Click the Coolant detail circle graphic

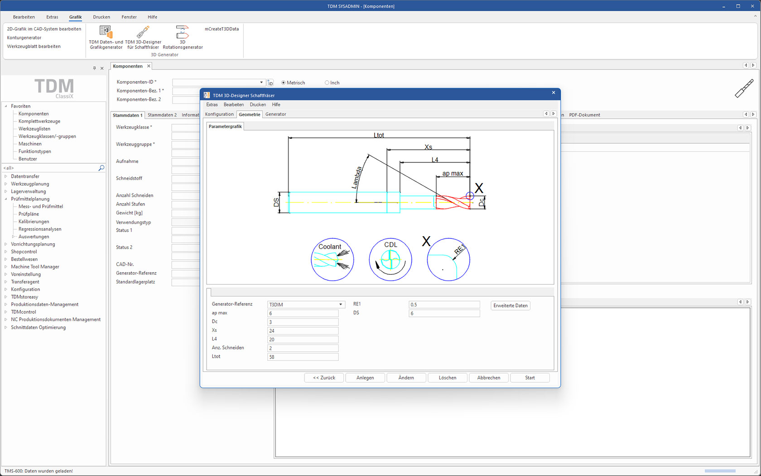click(x=332, y=259)
